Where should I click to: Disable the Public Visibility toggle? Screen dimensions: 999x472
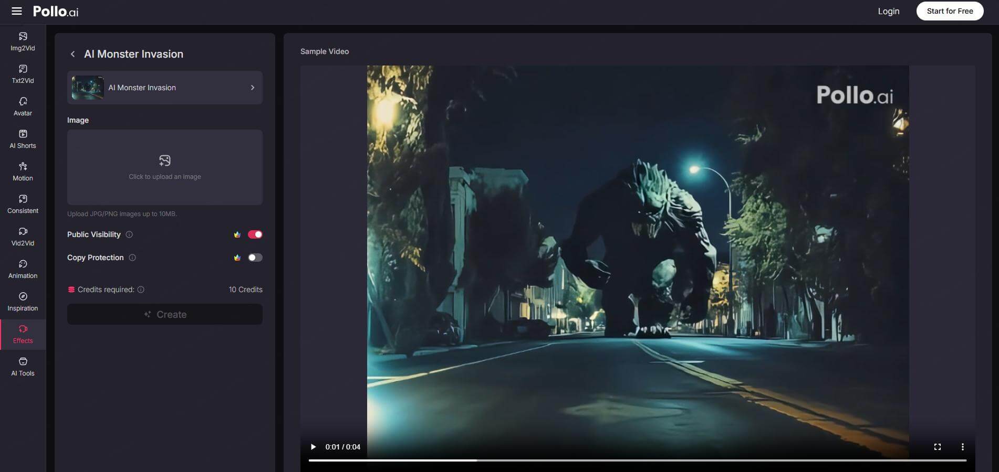255,234
